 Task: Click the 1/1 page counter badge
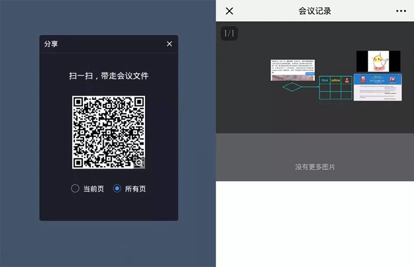click(x=229, y=33)
